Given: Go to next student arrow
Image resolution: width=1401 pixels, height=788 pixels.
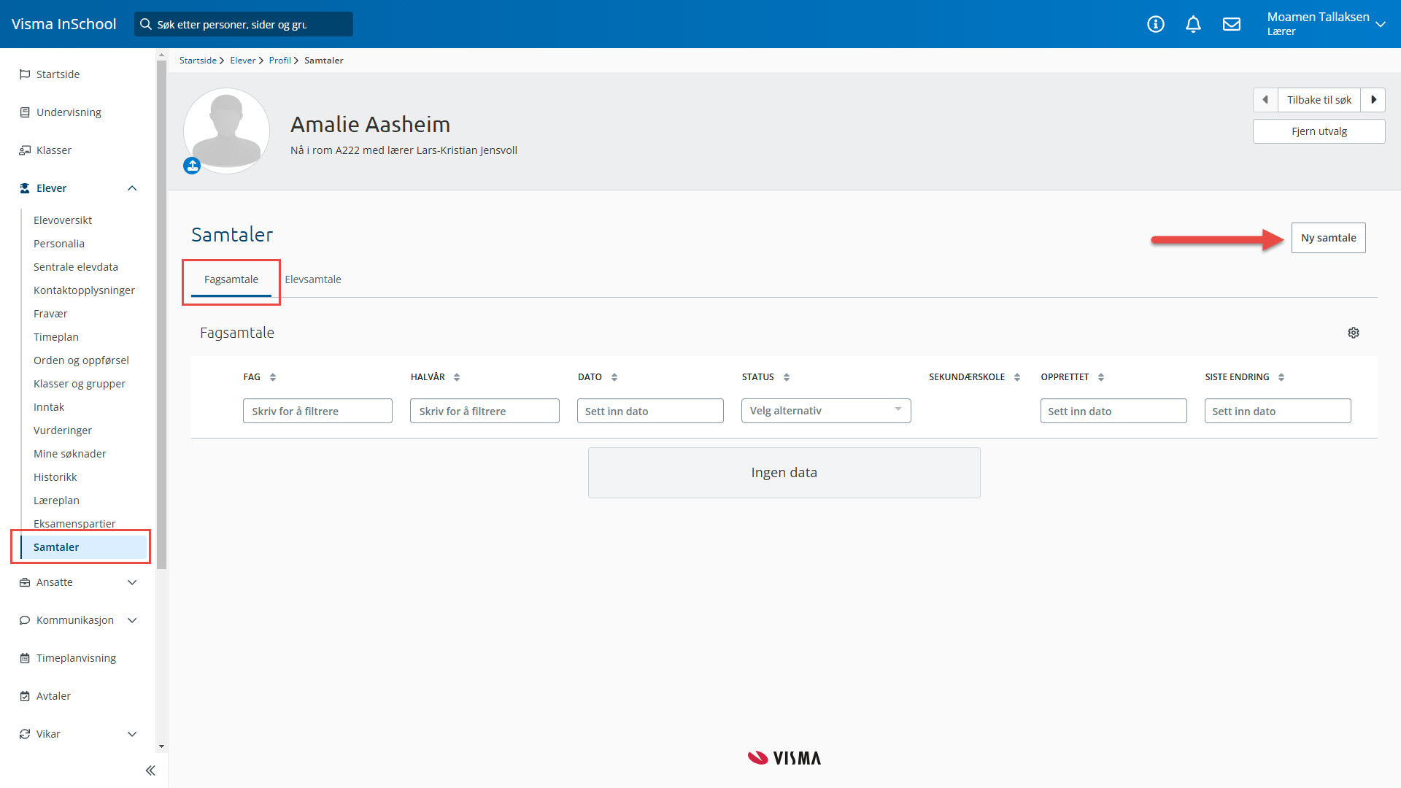Looking at the screenshot, I should click(x=1373, y=100).
